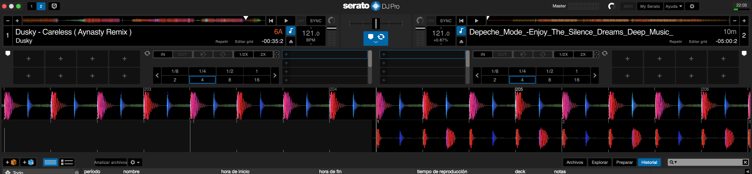The width and height of the screenshot is (752, 174).
Task: Switch to the Archivos tab
Action: point(575,162)
